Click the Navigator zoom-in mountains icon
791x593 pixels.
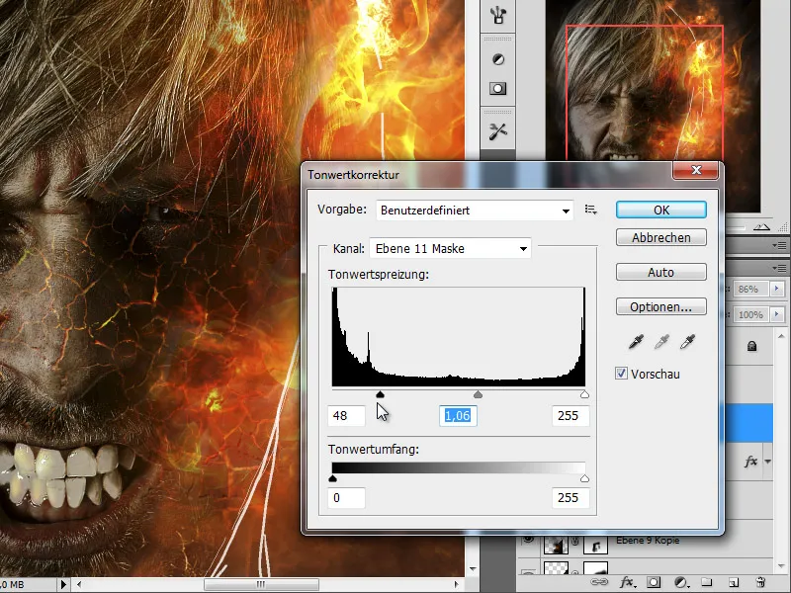[x=761, y=227]
